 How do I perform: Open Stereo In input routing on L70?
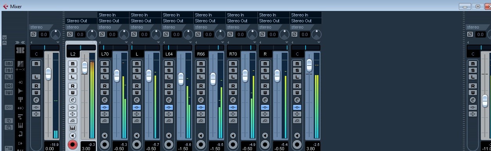click(113, 15)
